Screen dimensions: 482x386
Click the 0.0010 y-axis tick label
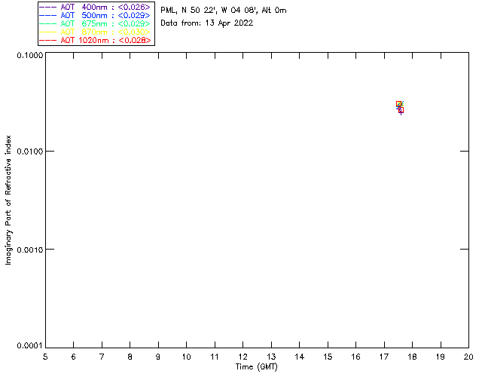click(x=30, y=250)
